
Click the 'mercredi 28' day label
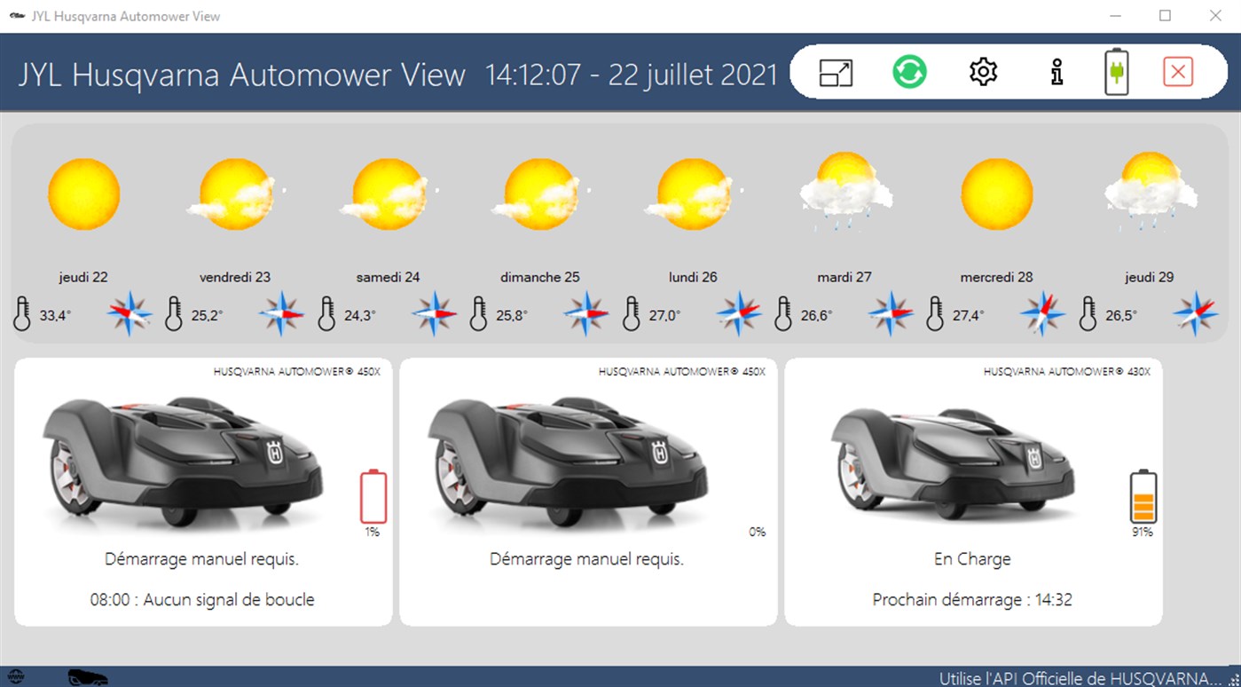996,277
